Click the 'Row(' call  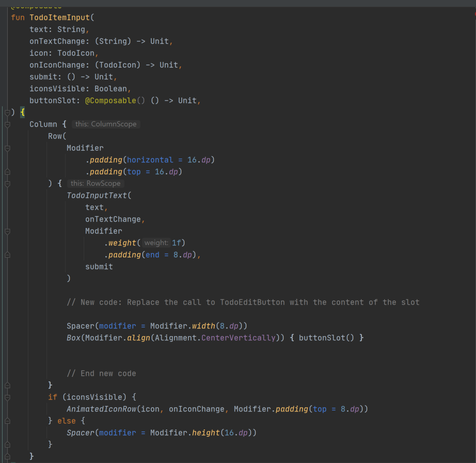coord(57,136)
